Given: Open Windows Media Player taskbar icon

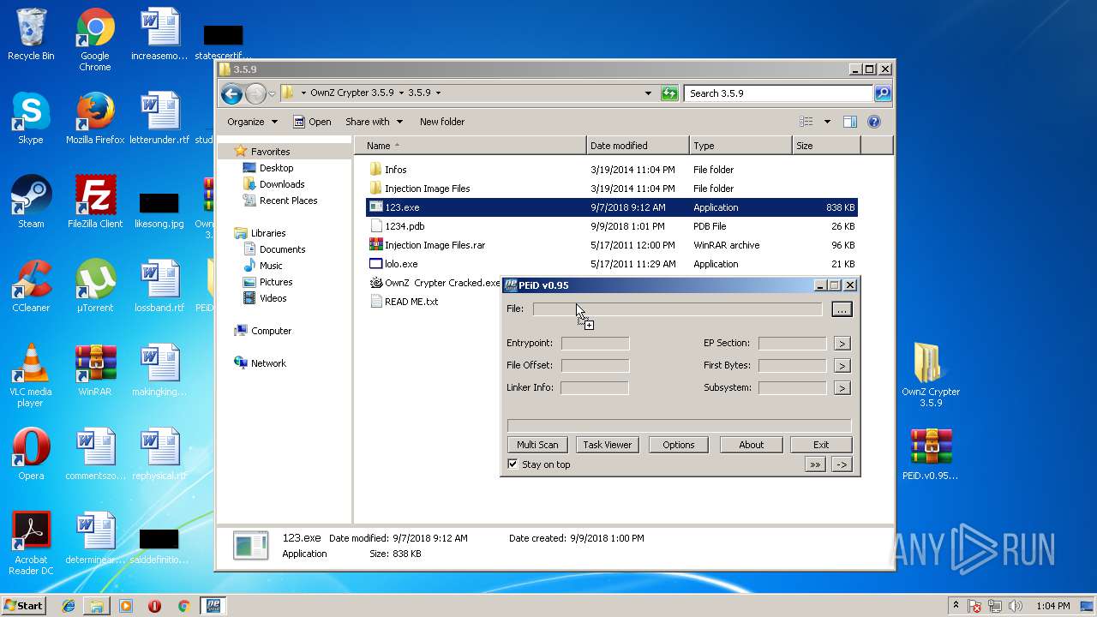Looking at the screenshot, I should pyautogui.click(x=126, y=606).
